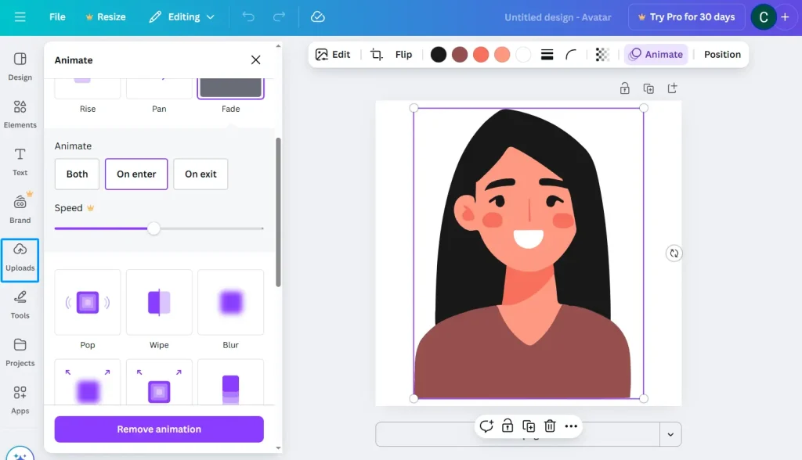Open the Uploads panel in the sidebar
The width and height of the screenshot is (802, 460).
pyautogui.click(x=20, y=258)
